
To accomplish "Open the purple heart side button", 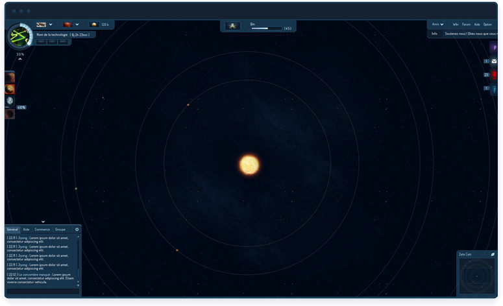I will 494,48.
